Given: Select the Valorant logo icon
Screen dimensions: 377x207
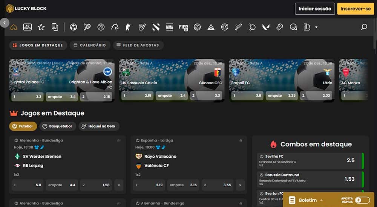Looking at the screenshot, I should [266, 27].
